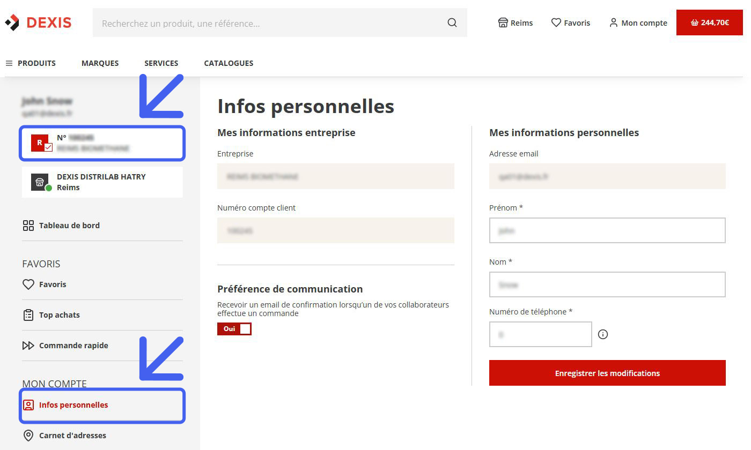Click the Favoris header link text
This screenshot has width=751, height=450.
point(577,23)
